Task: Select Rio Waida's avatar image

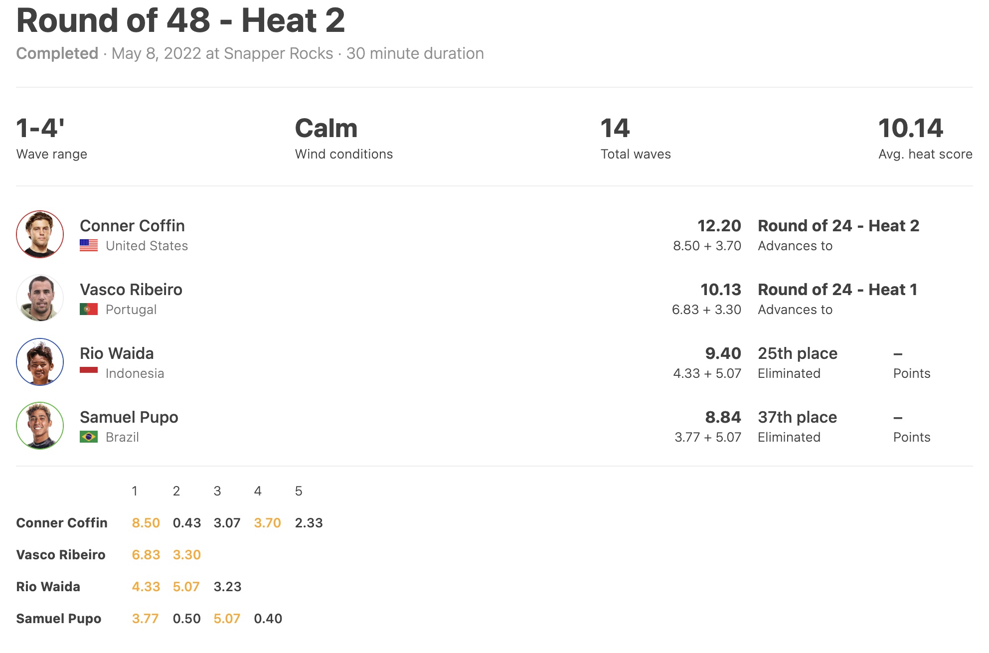Action: tap(40, 362)
